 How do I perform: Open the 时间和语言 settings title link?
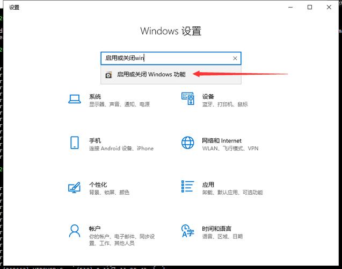click(x=216, y=229)
